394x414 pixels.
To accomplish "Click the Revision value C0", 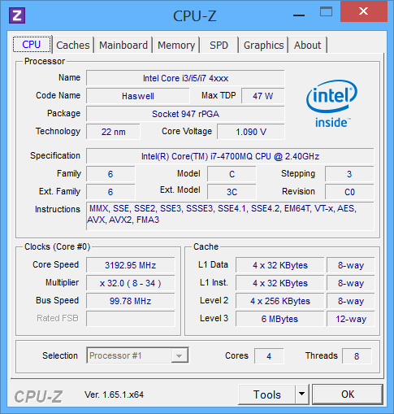I will (x=349, y=192).
